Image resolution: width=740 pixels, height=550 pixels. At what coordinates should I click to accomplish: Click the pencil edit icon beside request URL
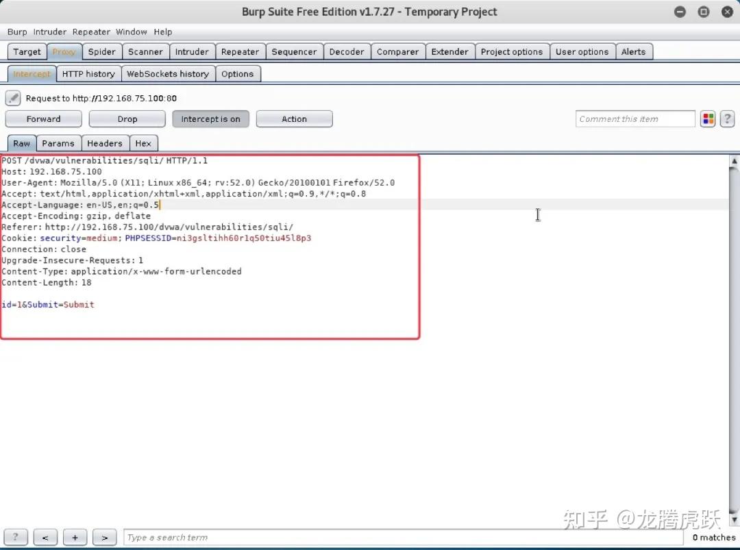tap(12, 97)
